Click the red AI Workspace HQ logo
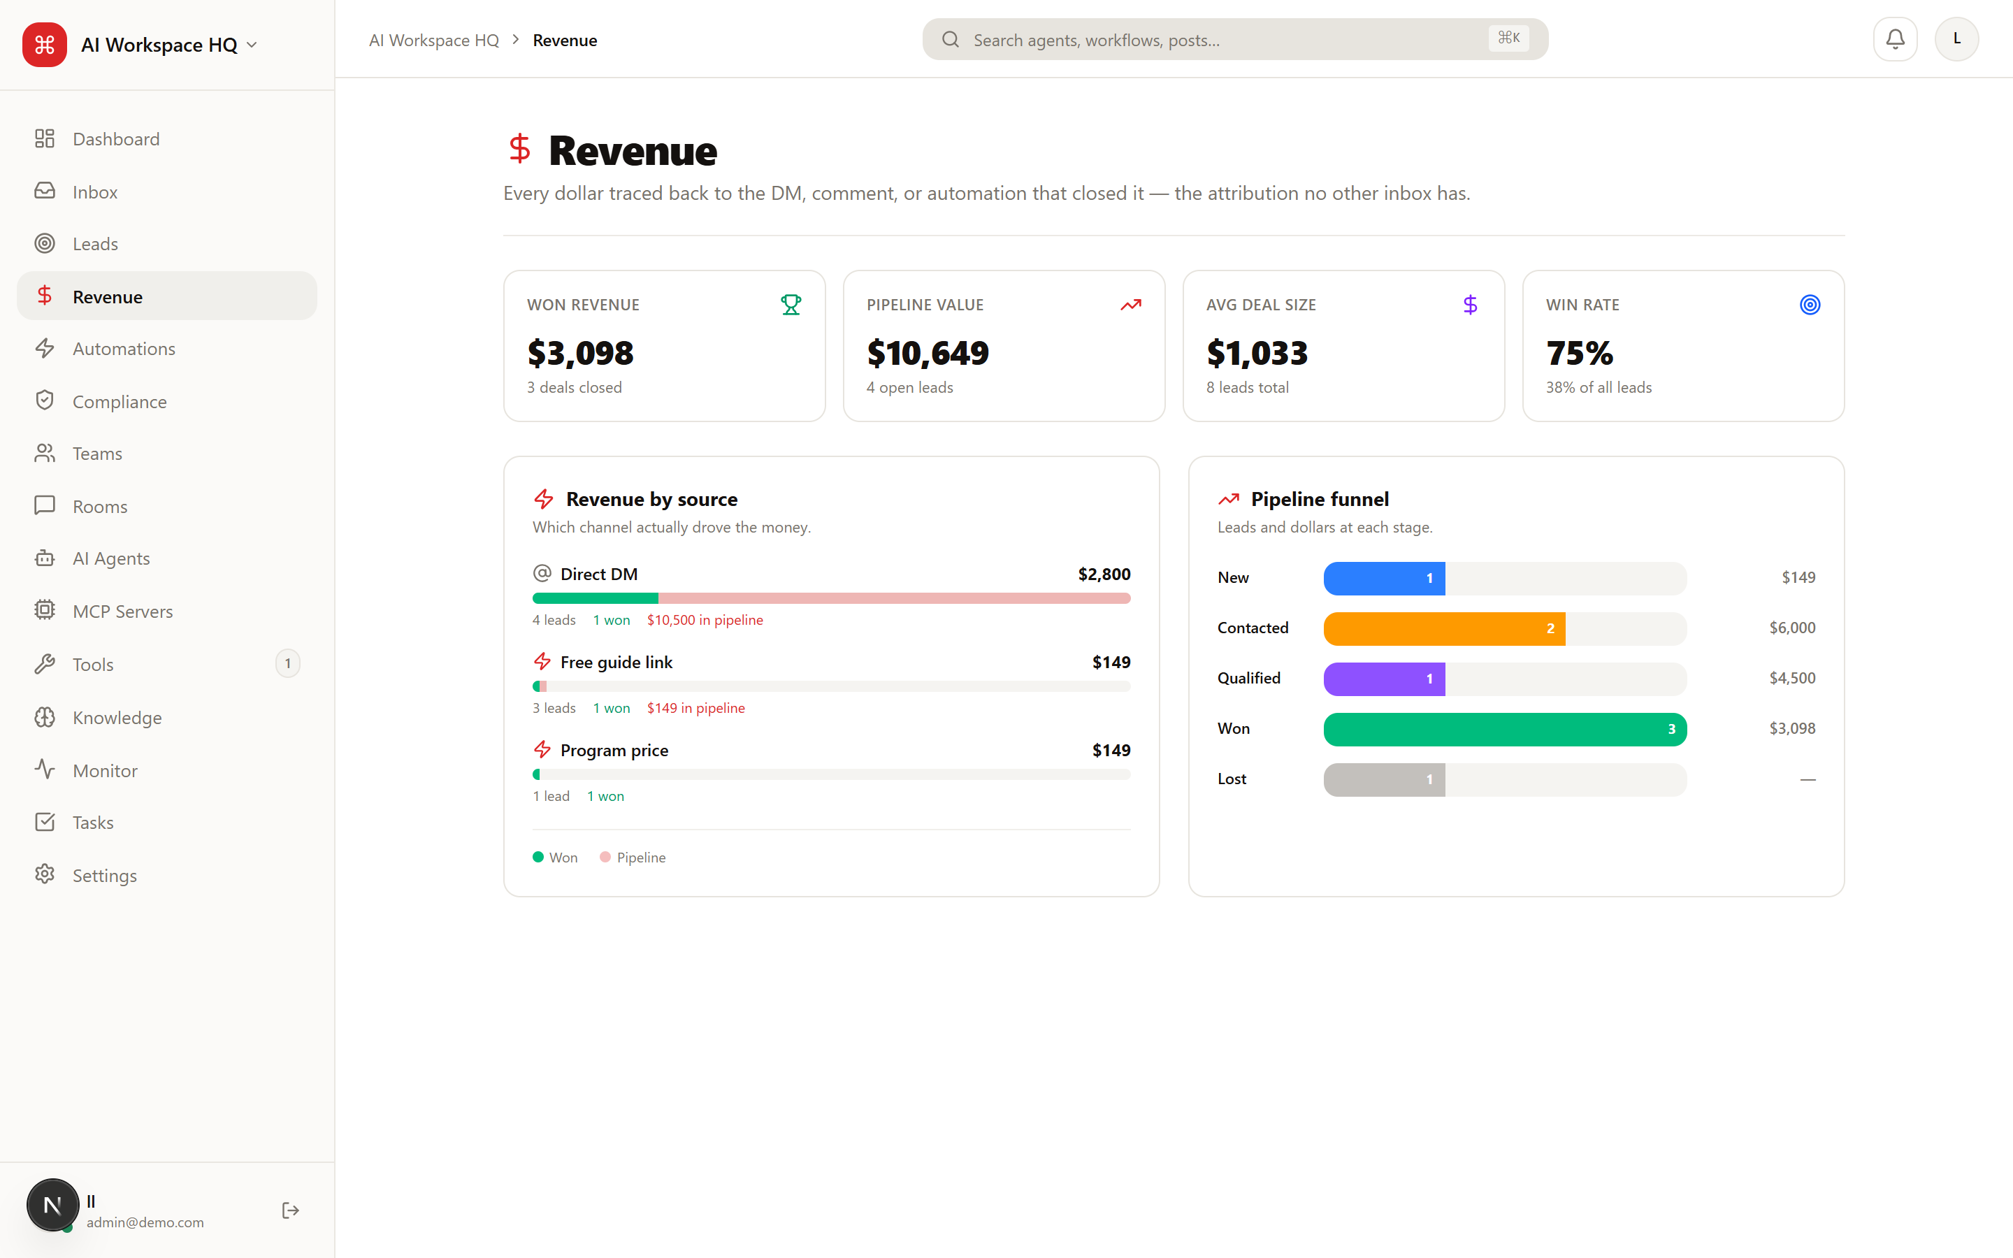This screenshot has width=2013, height=1258. [44, 44]
